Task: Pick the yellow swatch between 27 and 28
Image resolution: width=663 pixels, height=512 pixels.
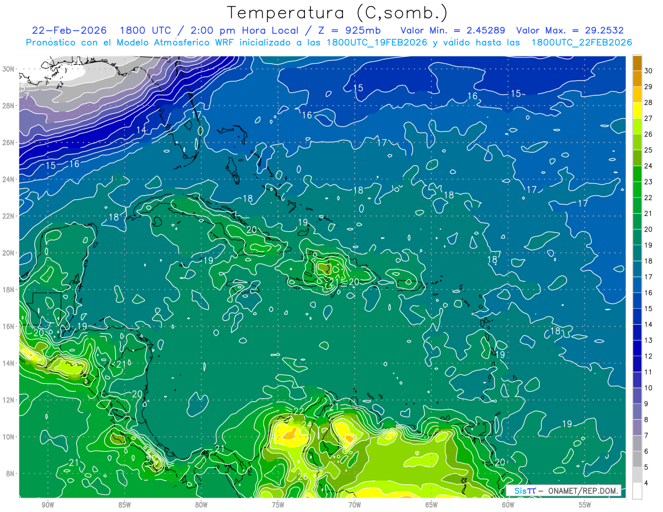Action: coord(637,110)
